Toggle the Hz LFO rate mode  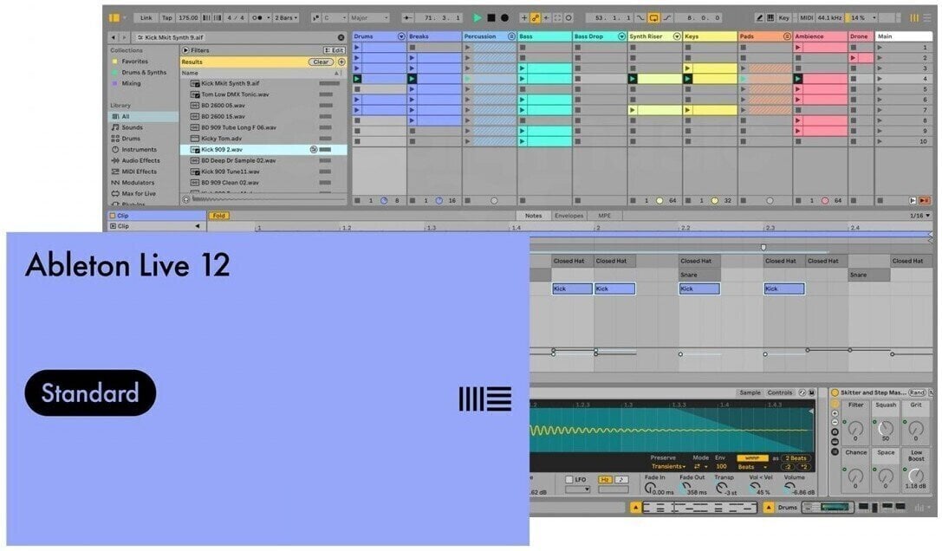point(605,479)
